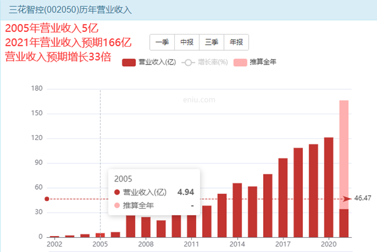Select the 2005 revenue bar

(x=100, y=235)
